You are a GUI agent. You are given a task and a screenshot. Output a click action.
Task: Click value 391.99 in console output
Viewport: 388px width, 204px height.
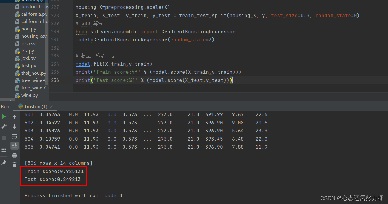tap(214, 114)
